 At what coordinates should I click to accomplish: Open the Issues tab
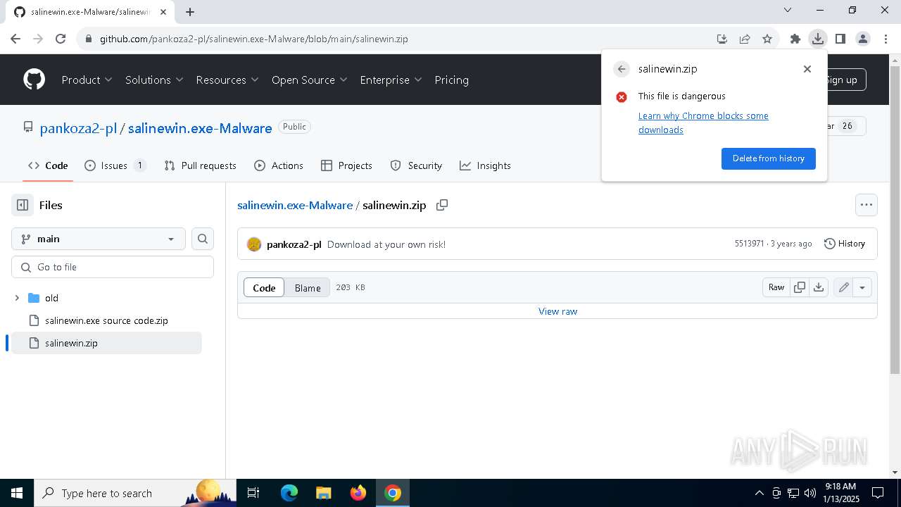115,165
